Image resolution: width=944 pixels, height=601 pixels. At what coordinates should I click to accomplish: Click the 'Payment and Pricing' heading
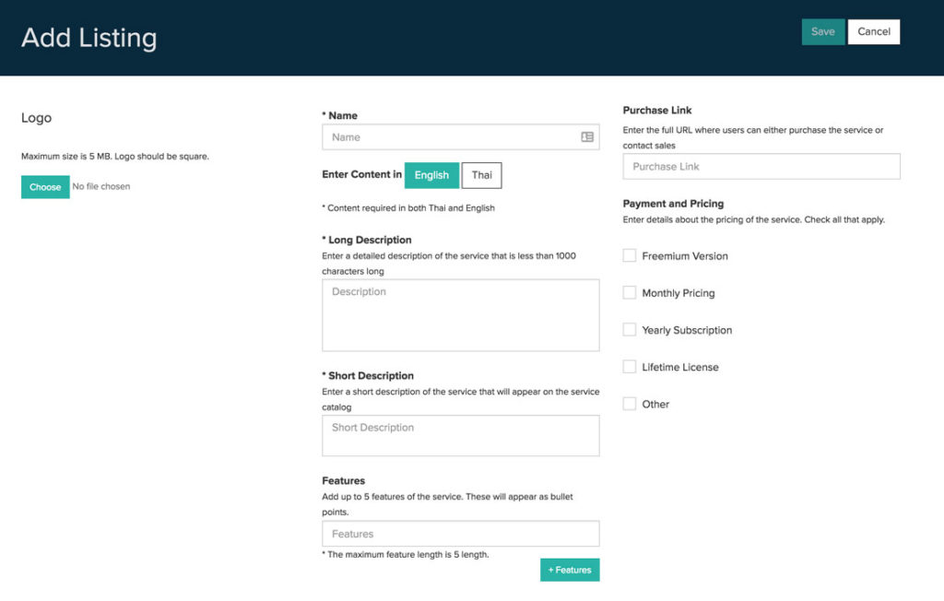click(x=673, y=204)
